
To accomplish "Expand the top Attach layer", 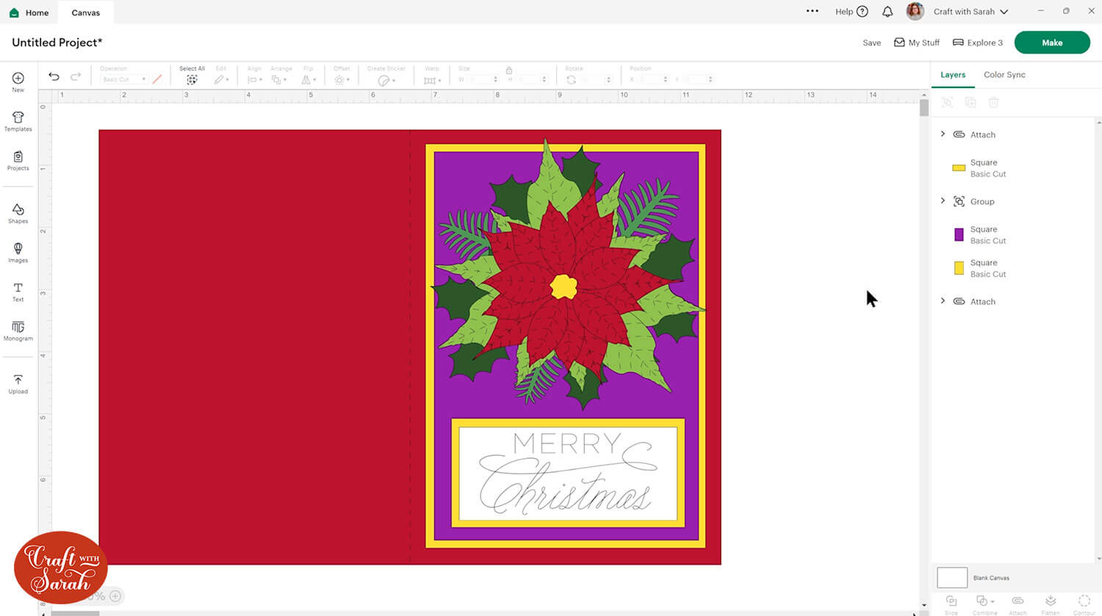I will point(943,134).
